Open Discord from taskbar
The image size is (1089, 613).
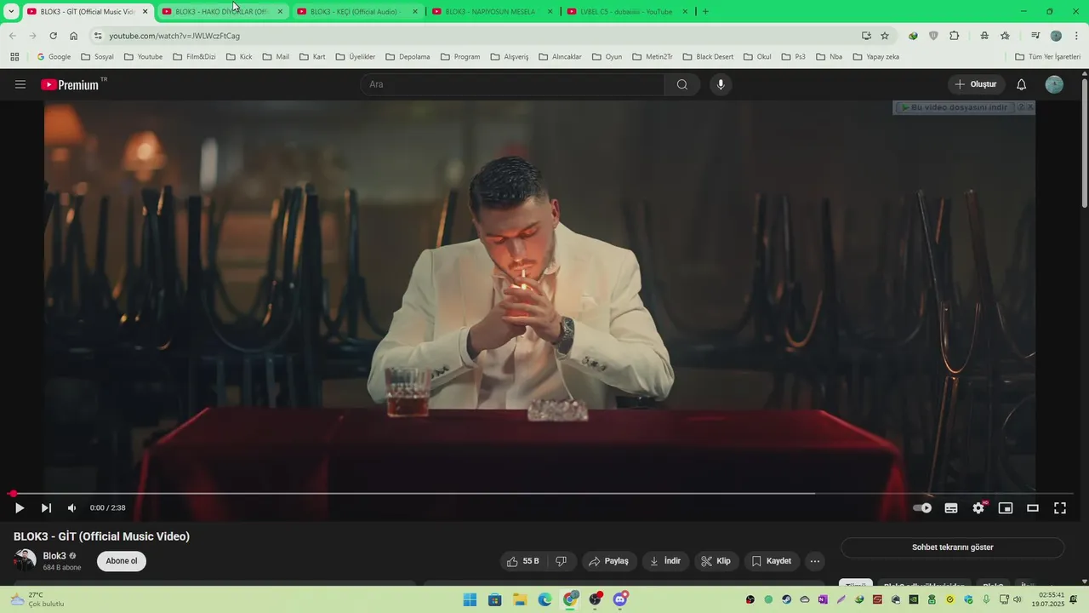tap(621, 599)
